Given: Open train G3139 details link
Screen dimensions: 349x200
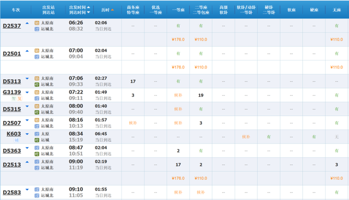Looking at the screenshot, I should (12, 92).
